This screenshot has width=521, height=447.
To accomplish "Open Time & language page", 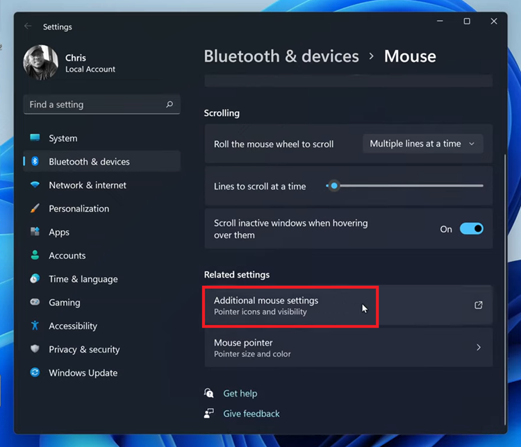I will coord(102,278).
